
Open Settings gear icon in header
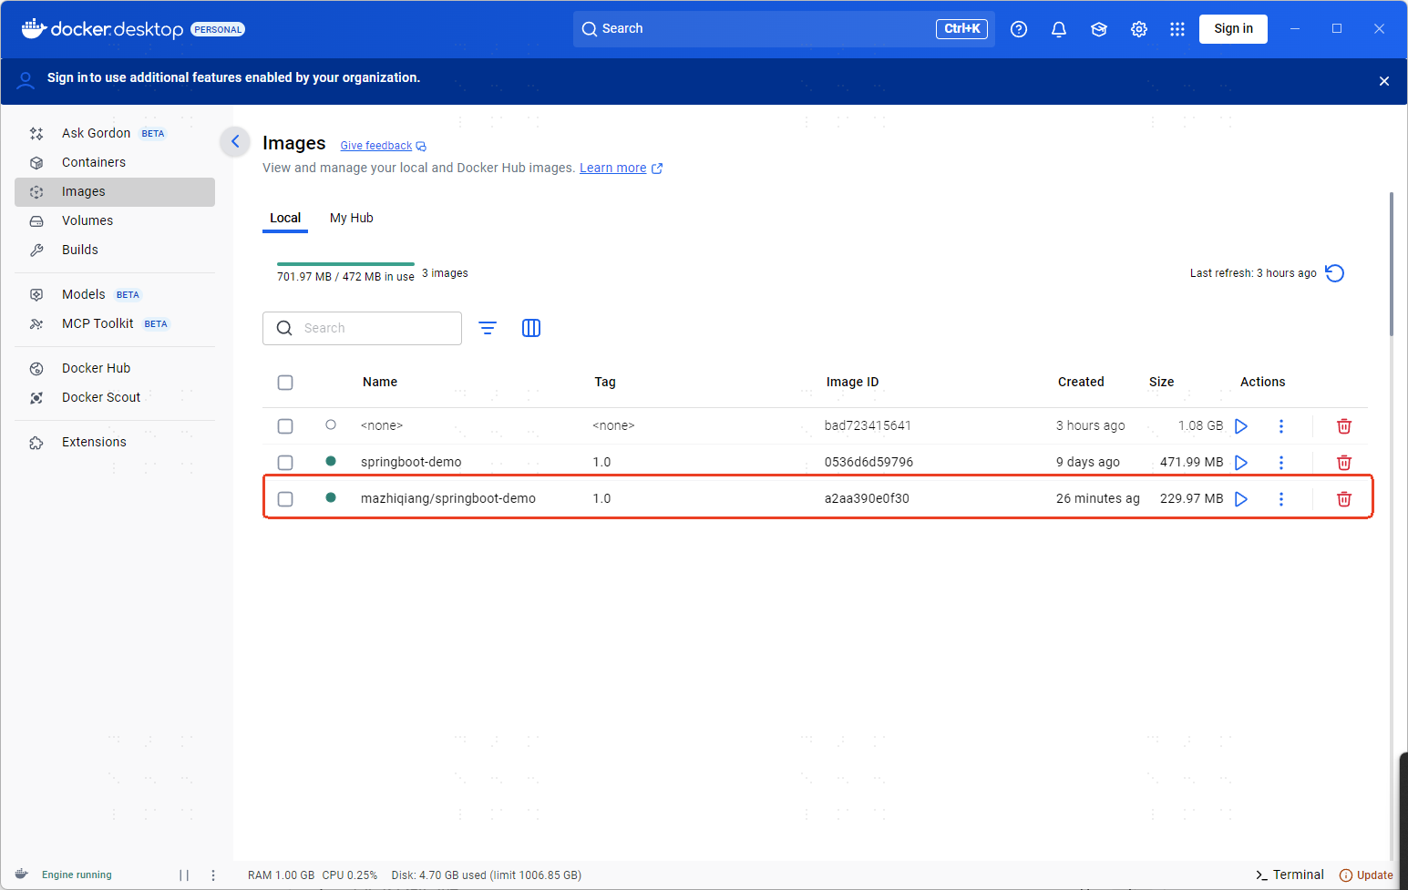pyautogui.click(x=1139, y=29)
